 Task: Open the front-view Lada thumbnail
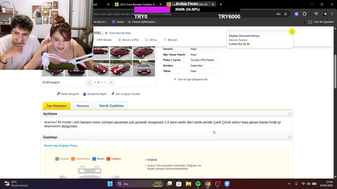coord(144,68)
